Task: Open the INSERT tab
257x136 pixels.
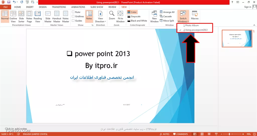Action: (x=30, y=7)
